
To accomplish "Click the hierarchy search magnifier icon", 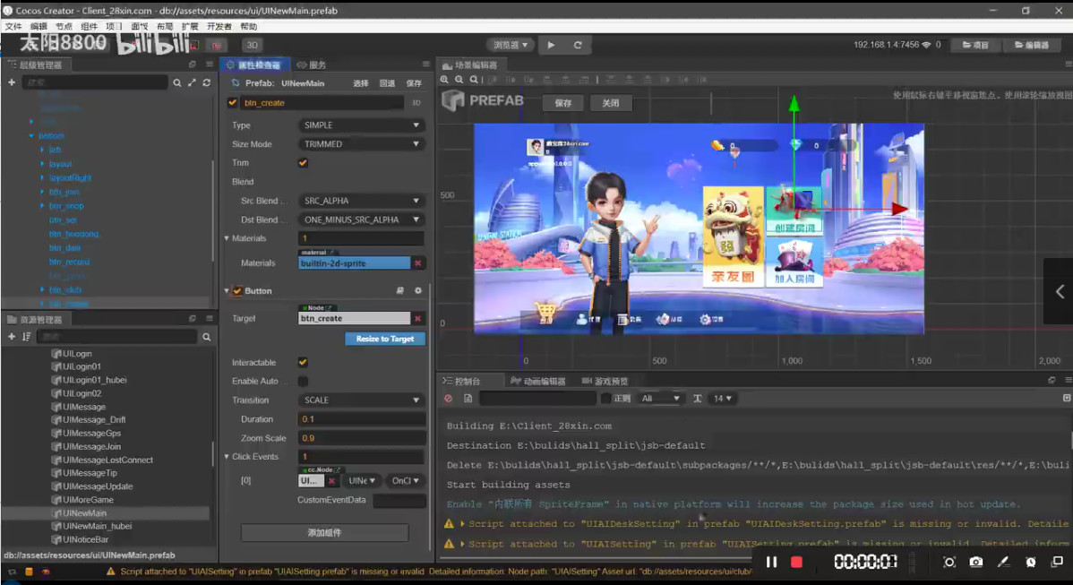I will (177, 82).
